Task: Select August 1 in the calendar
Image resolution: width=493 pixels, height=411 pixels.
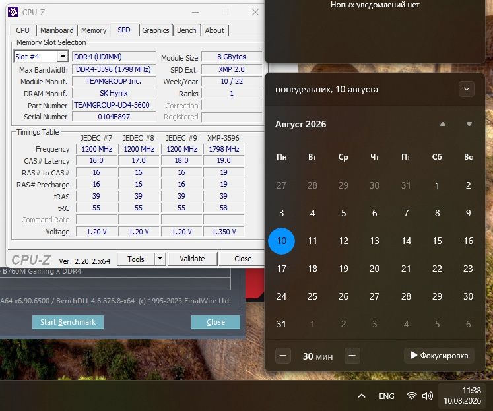Action: 437,185
